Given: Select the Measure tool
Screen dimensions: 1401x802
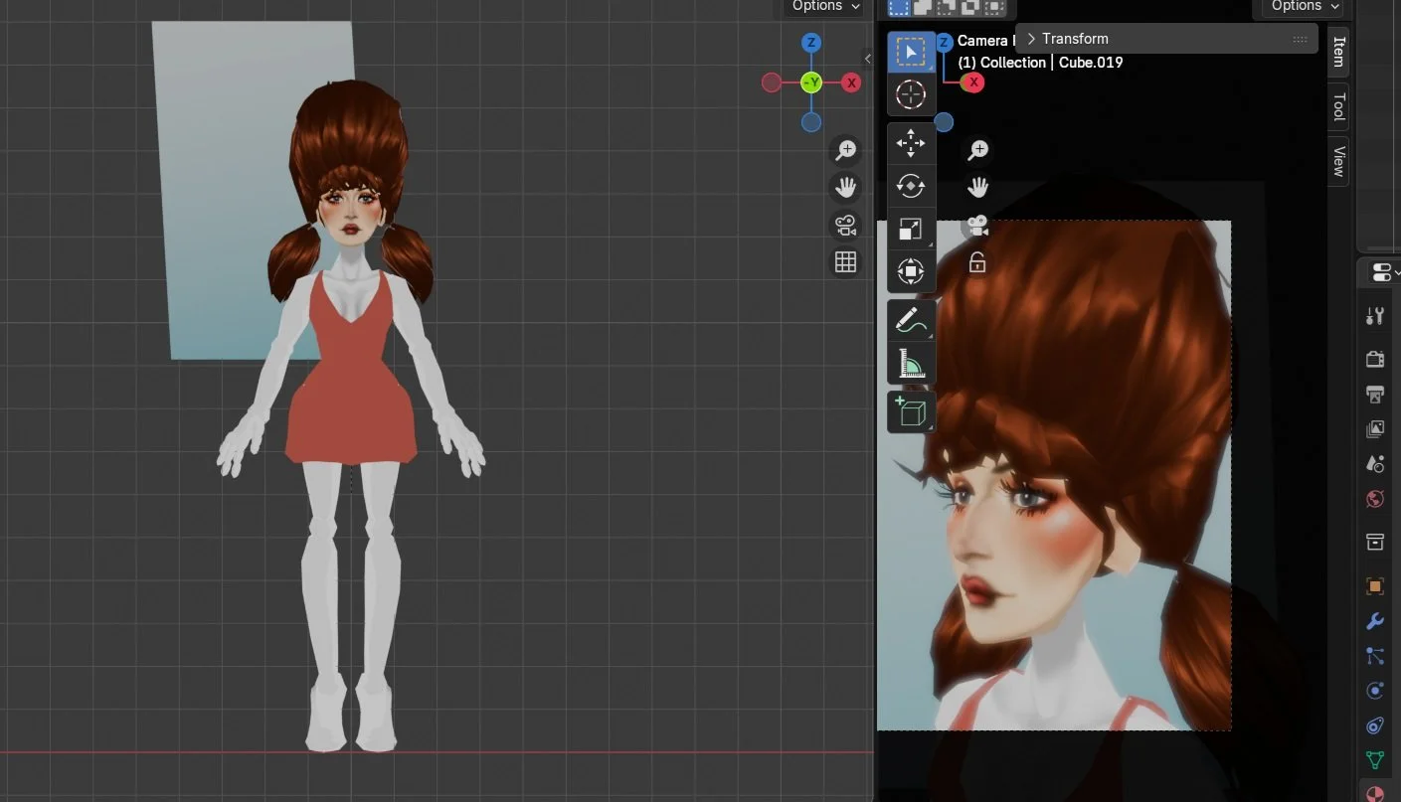Looking at the screenshot, I should coord(910,365).
